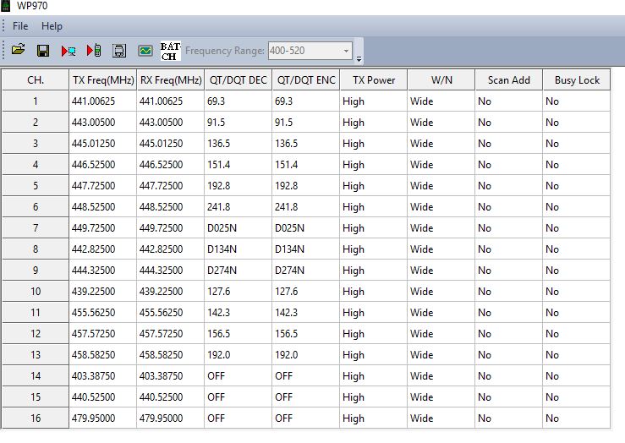Image resolution: width=625 pixels, height=443 pixels.
Task: Click the Save floppy disk icon
Action: pyautogui.click(x=43, y=51)
